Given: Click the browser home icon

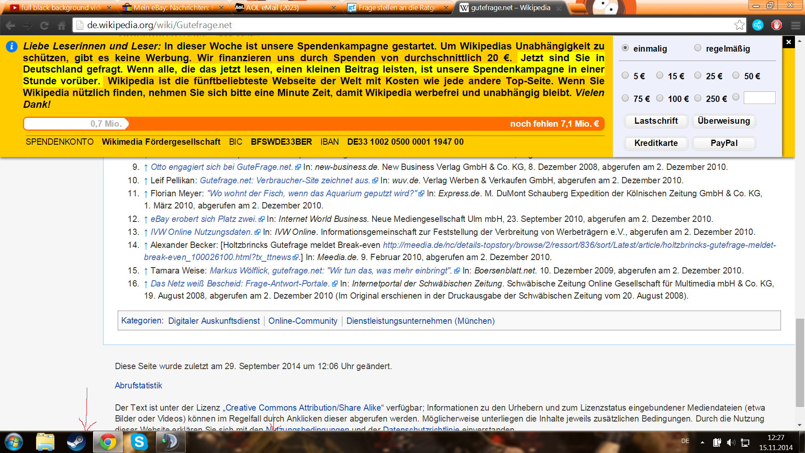Looking at the screenshot, I should [62, 25].
